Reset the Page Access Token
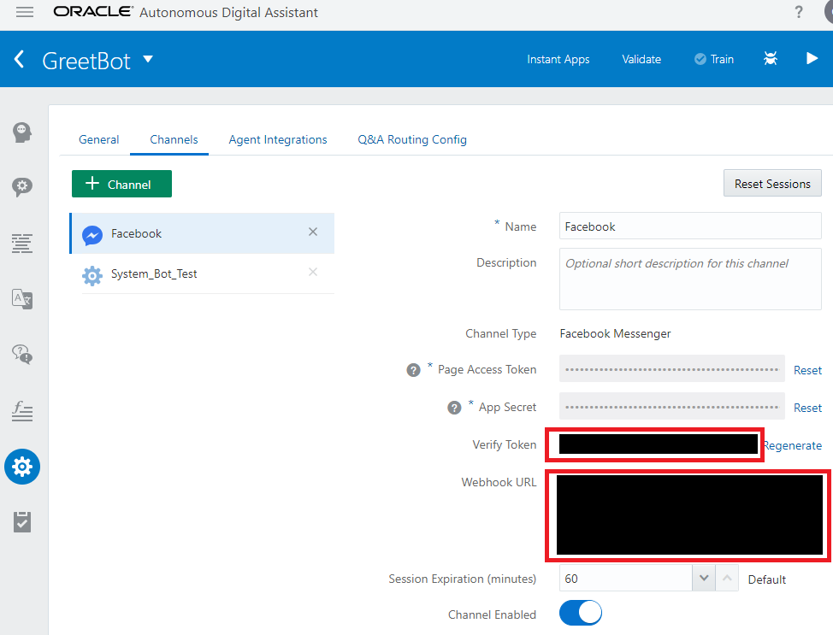Viewport: 833px width, 635px height. coord(807,370)
